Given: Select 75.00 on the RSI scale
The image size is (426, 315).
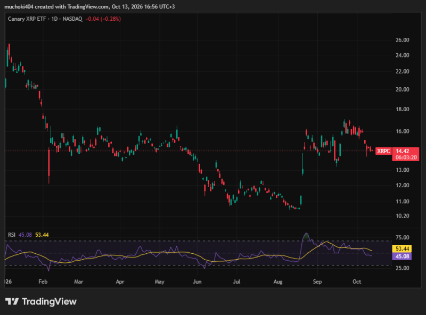Looking at the screenshot, I should [403, 237].
